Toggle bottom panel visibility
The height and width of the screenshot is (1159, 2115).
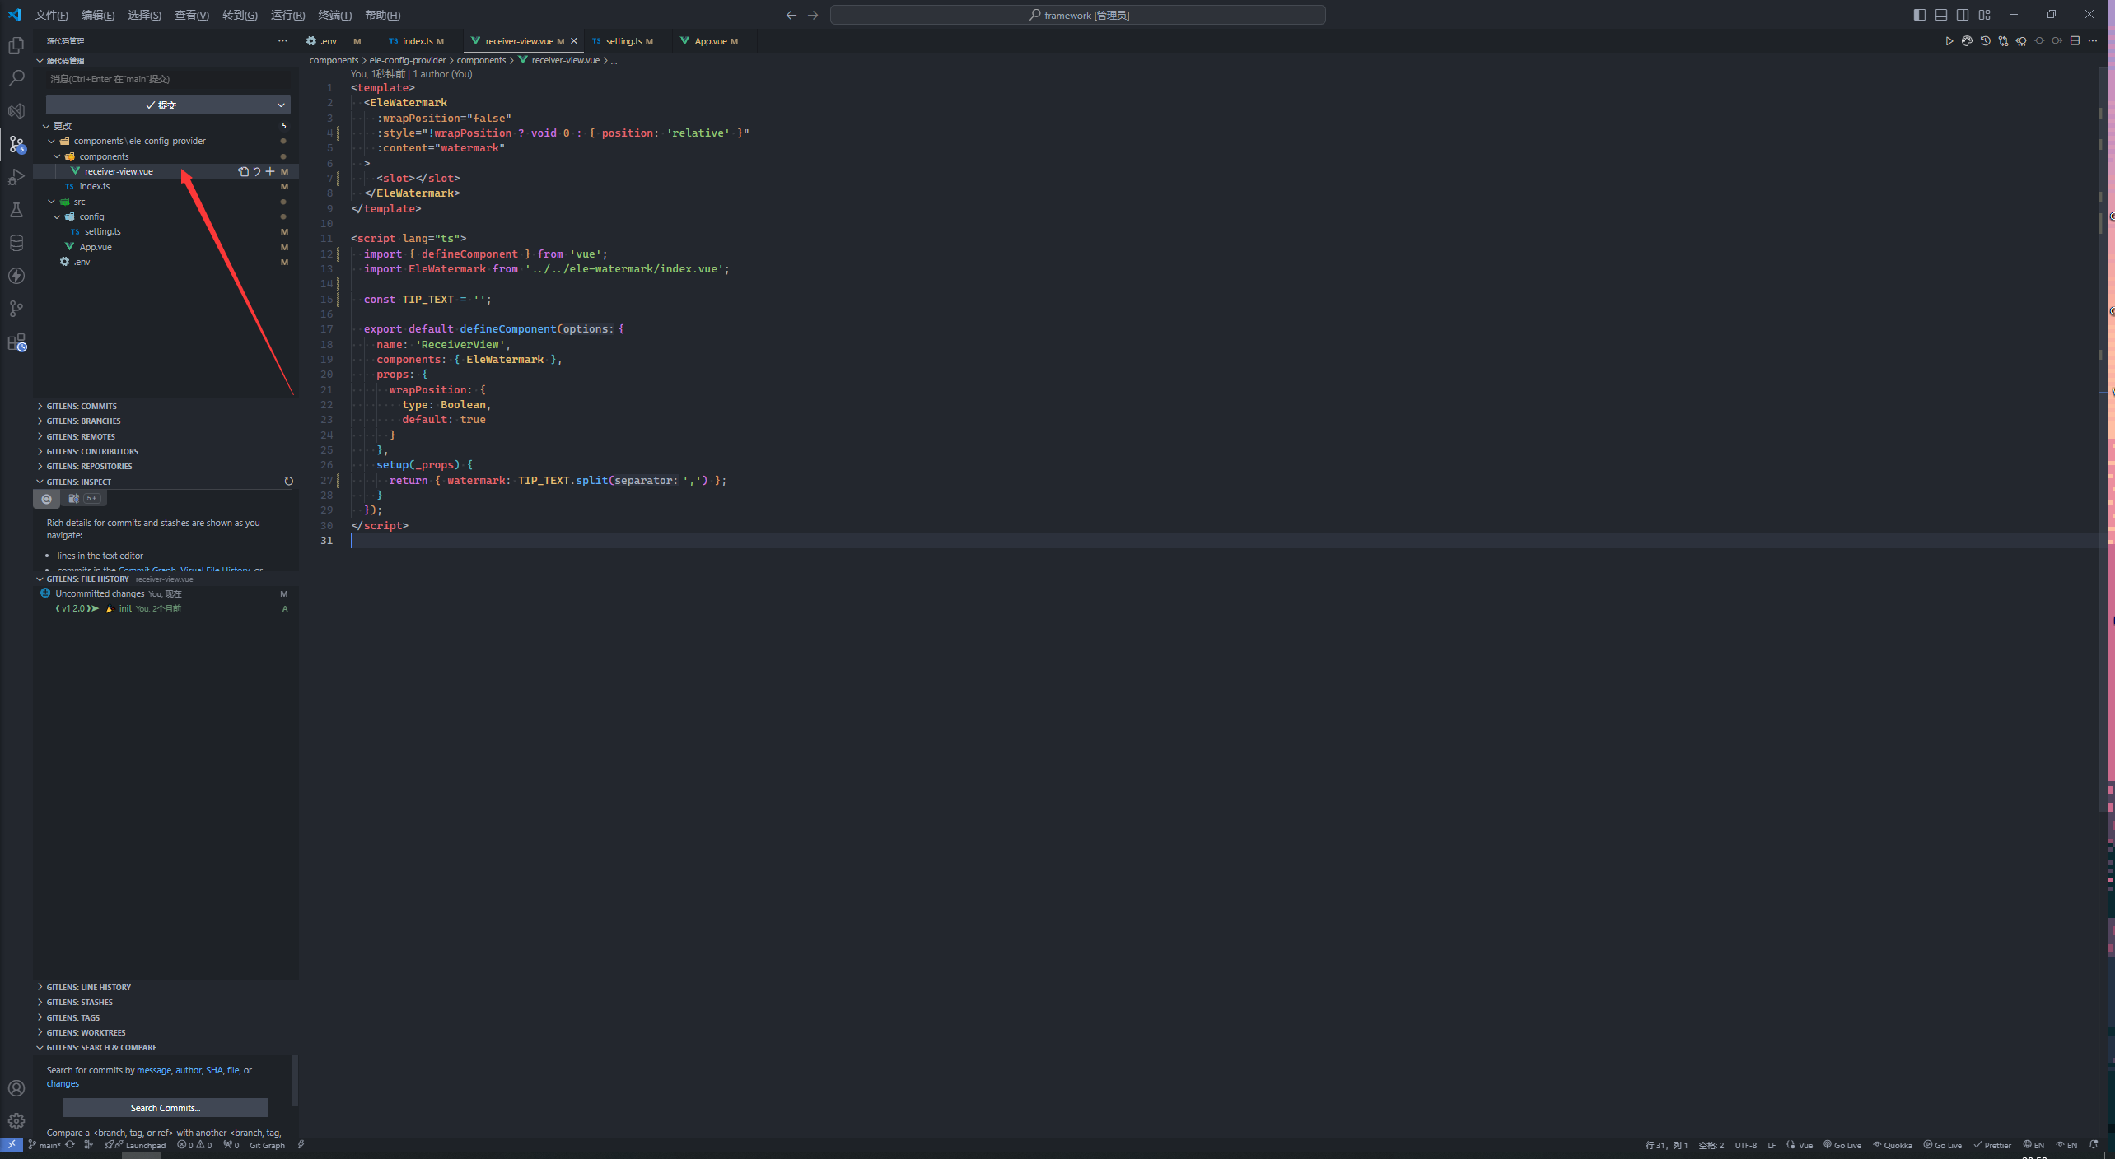(1941, 15)
